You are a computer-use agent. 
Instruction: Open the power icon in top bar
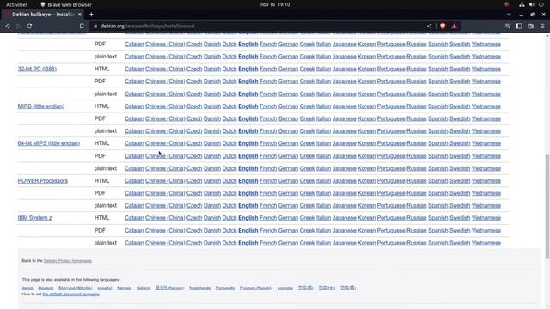(x=541, y=4)
